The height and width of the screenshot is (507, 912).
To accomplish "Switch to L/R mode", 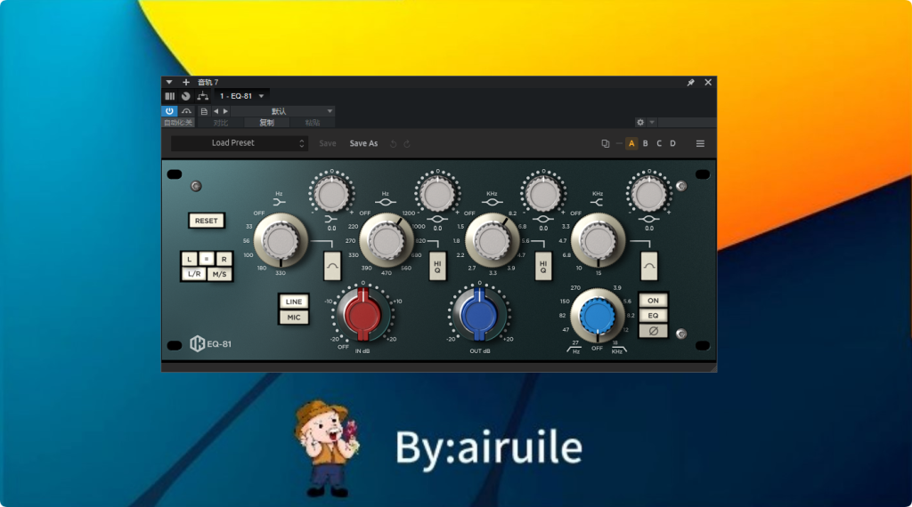I will [194, 274].
